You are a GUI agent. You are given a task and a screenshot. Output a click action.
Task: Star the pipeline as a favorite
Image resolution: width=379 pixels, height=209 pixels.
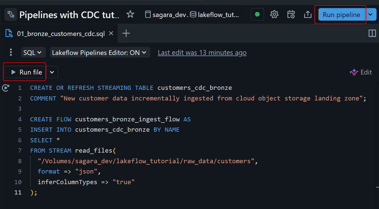pos(130,15)
